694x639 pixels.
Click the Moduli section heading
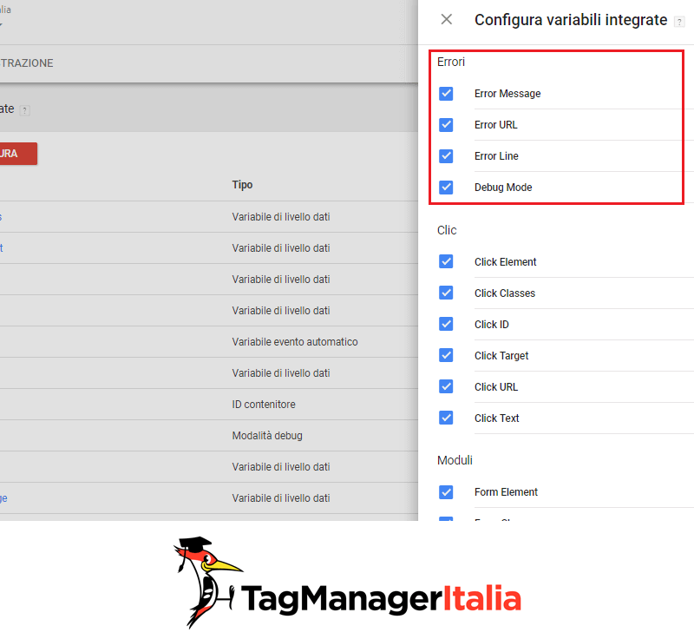(455, 460)
